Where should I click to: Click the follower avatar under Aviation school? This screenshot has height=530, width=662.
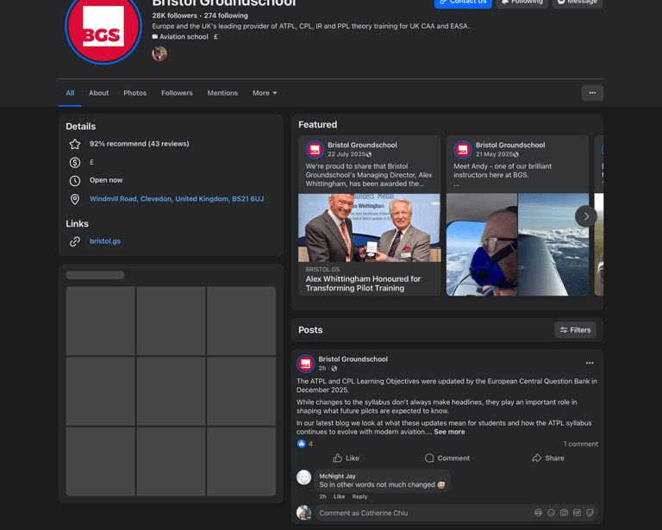click(x=159, y=53)
